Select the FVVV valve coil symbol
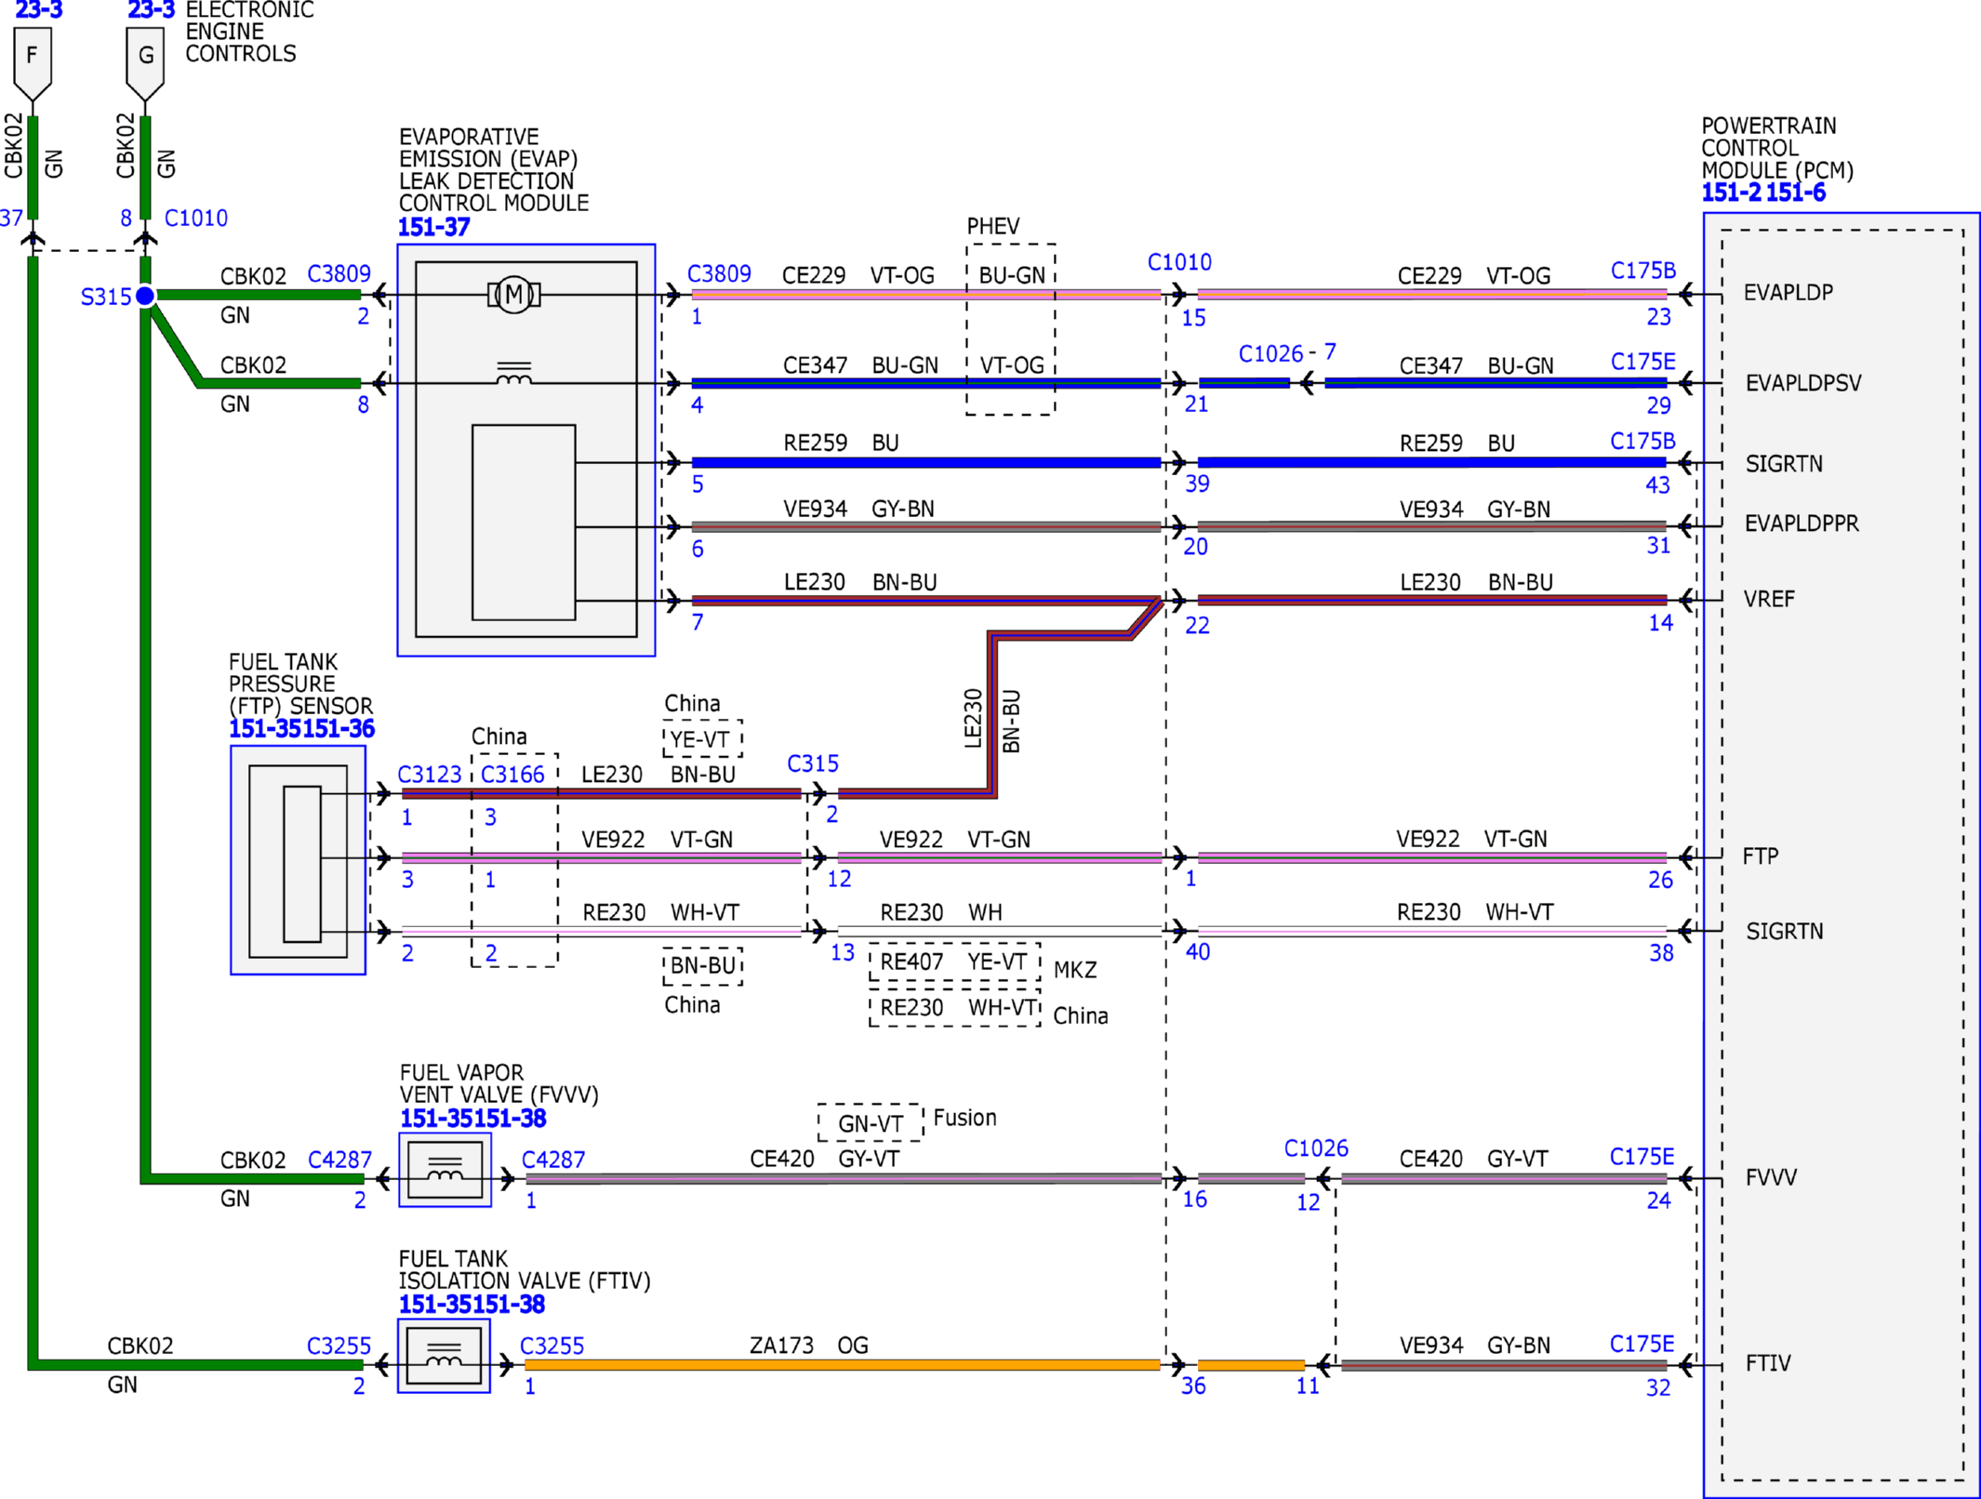Image resolution: width=1981 pixels, height=1499 pixels. [x=445, y=1170]
